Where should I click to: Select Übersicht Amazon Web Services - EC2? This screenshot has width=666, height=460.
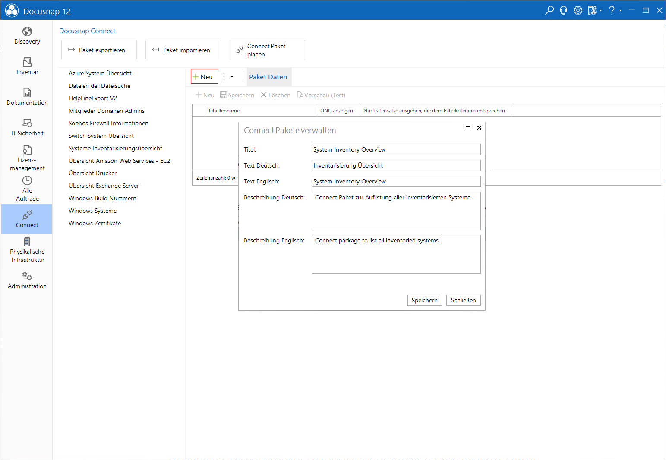point(120,161)
